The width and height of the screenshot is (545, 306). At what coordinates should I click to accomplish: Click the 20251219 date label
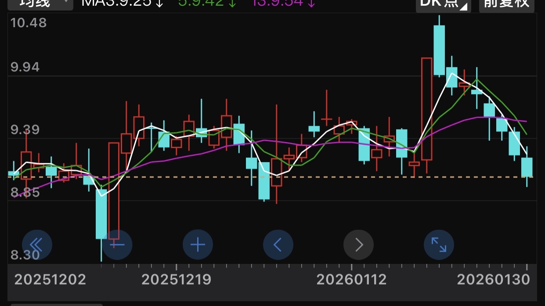(177, 279)
